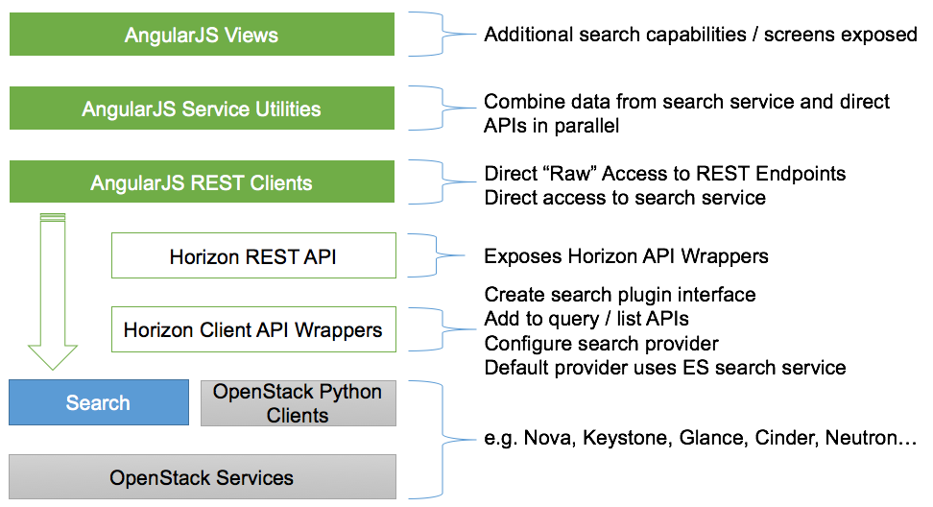Click the Horizon Client API Wrappers box
933x507 pixels.
point(253,330)
